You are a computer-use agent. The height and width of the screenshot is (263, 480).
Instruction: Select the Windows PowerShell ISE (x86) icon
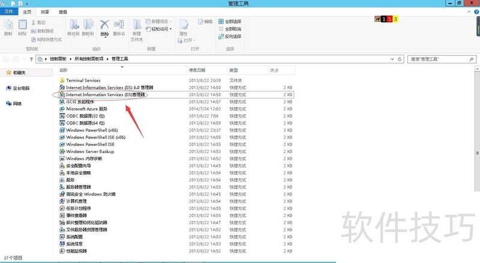[x=62, y=137]
